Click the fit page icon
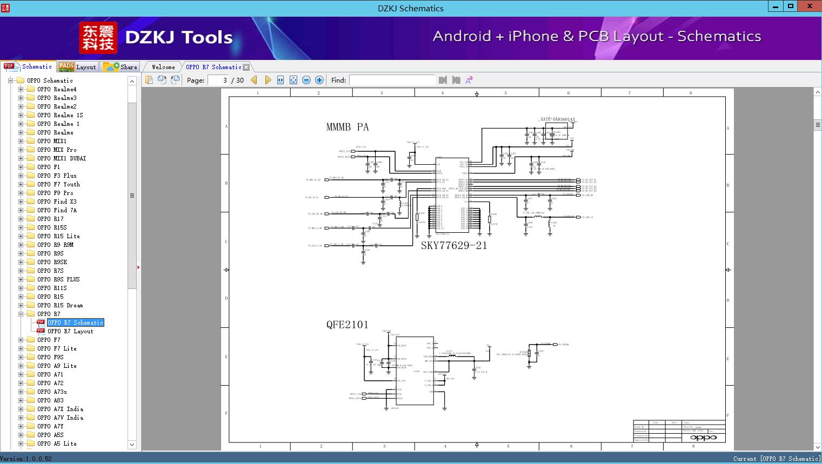Image resolution: width=822 pixels, height=464 pixels. 293,80
